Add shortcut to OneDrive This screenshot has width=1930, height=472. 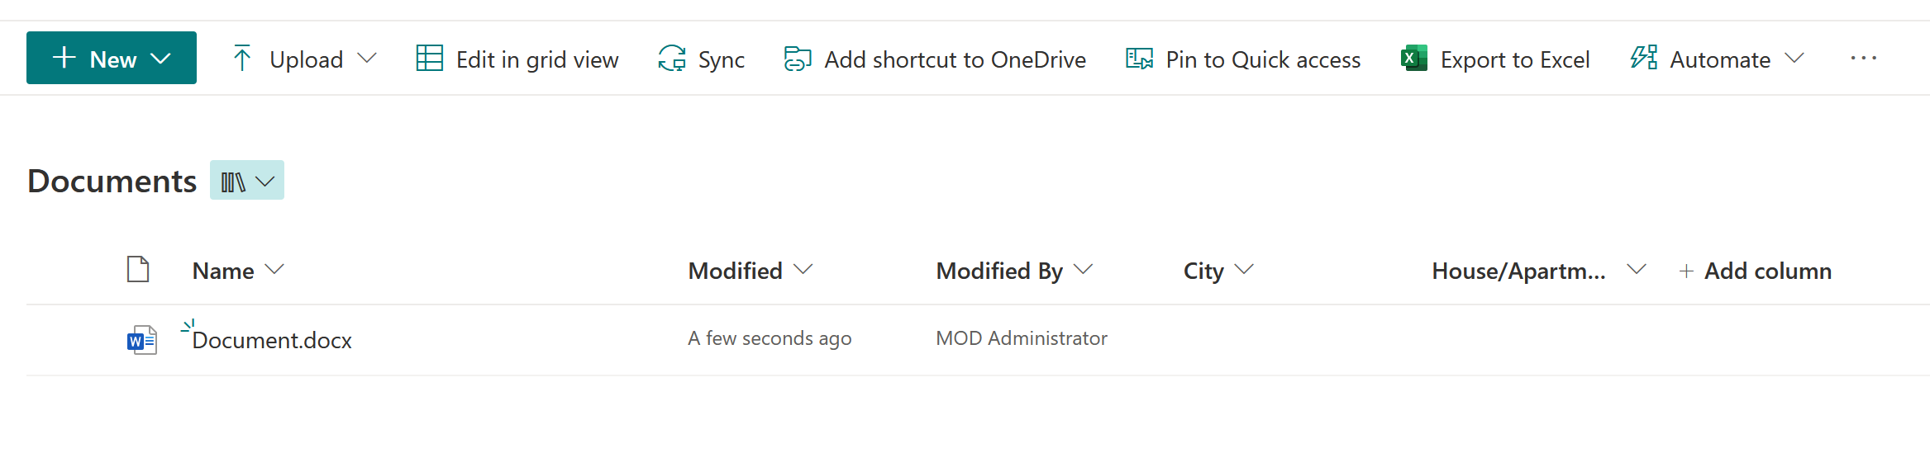pos(935,59)
